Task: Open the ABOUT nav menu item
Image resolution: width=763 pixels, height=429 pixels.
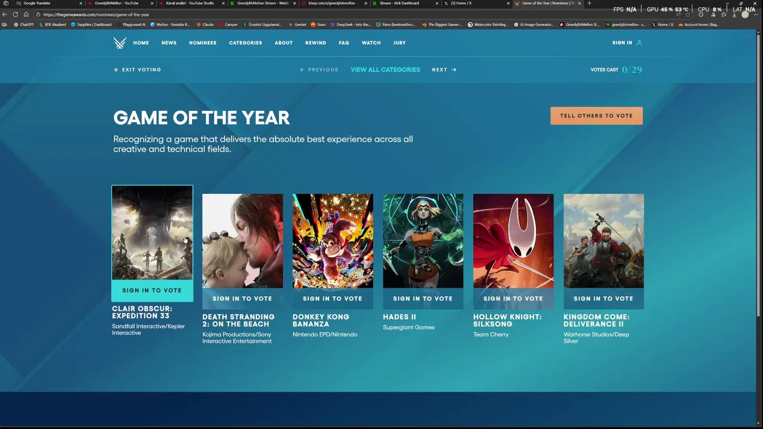Action: pos(284,43)
